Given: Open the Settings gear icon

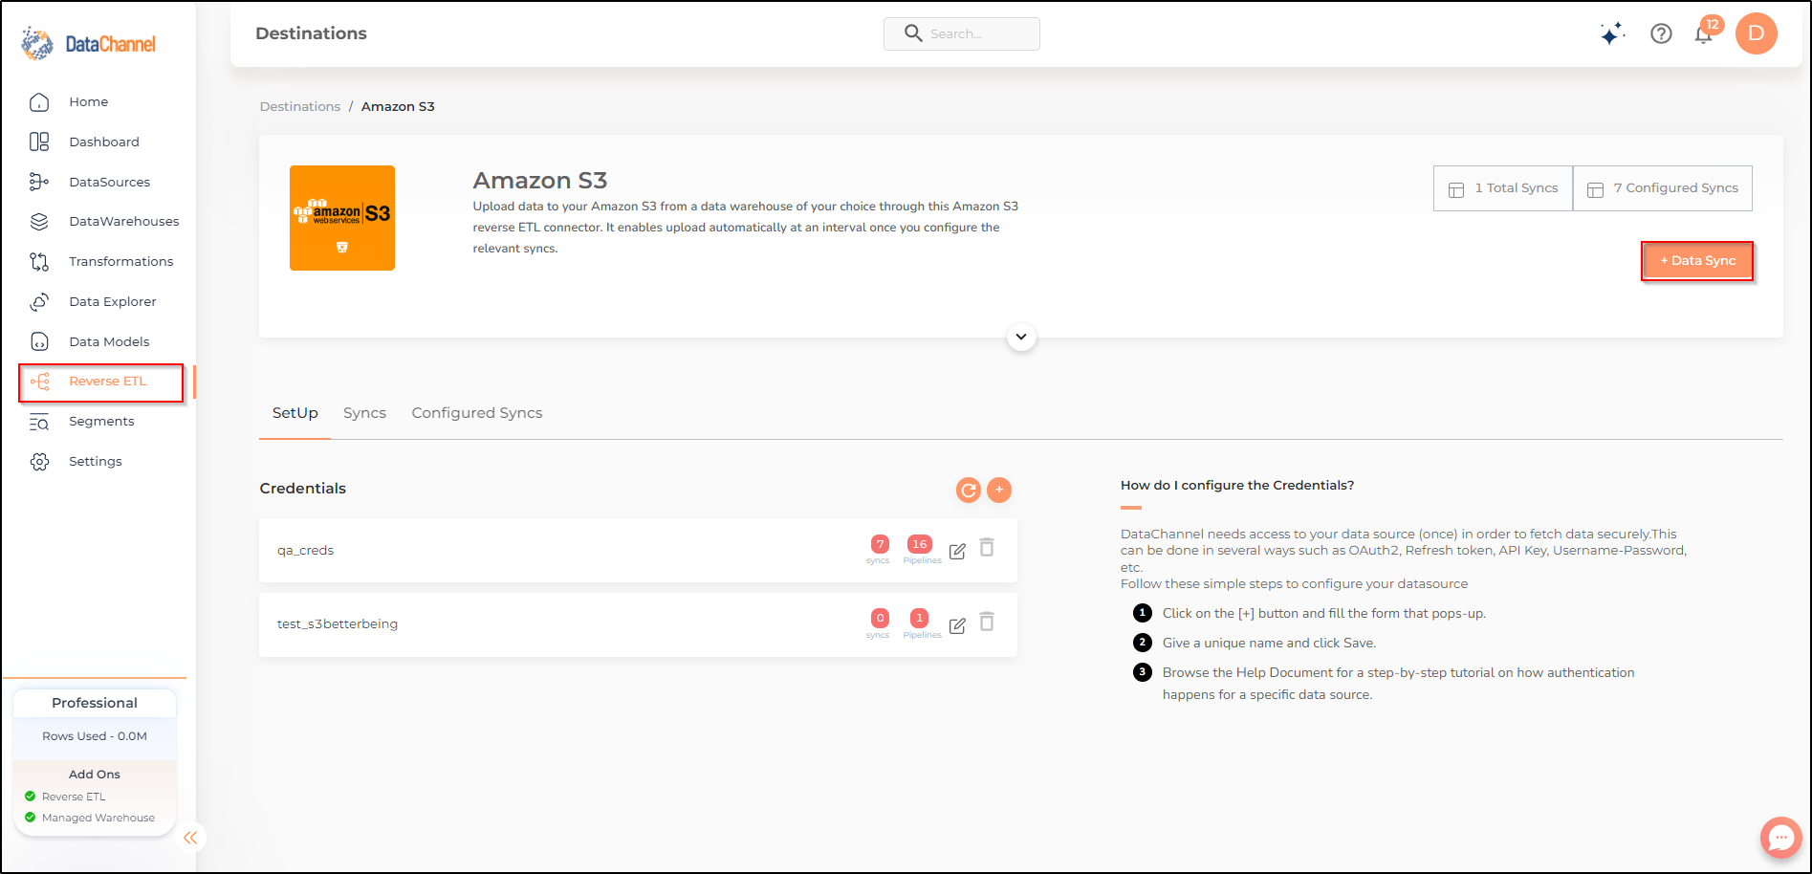Looking at the screenshot, I should click(39, 462).
